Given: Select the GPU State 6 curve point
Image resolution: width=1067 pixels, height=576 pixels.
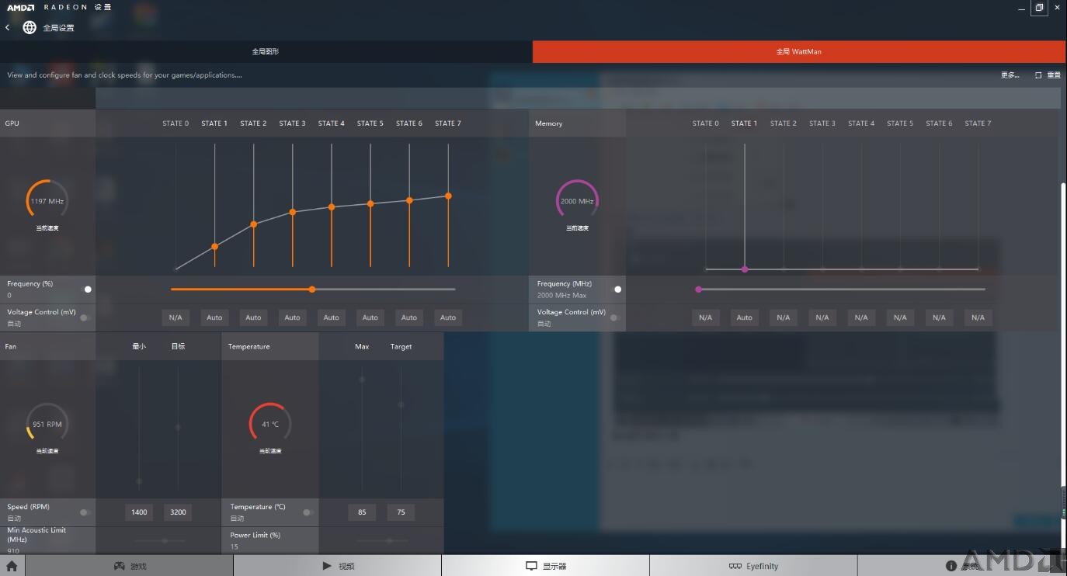Looking at the screenshot, I should point(409,200).
